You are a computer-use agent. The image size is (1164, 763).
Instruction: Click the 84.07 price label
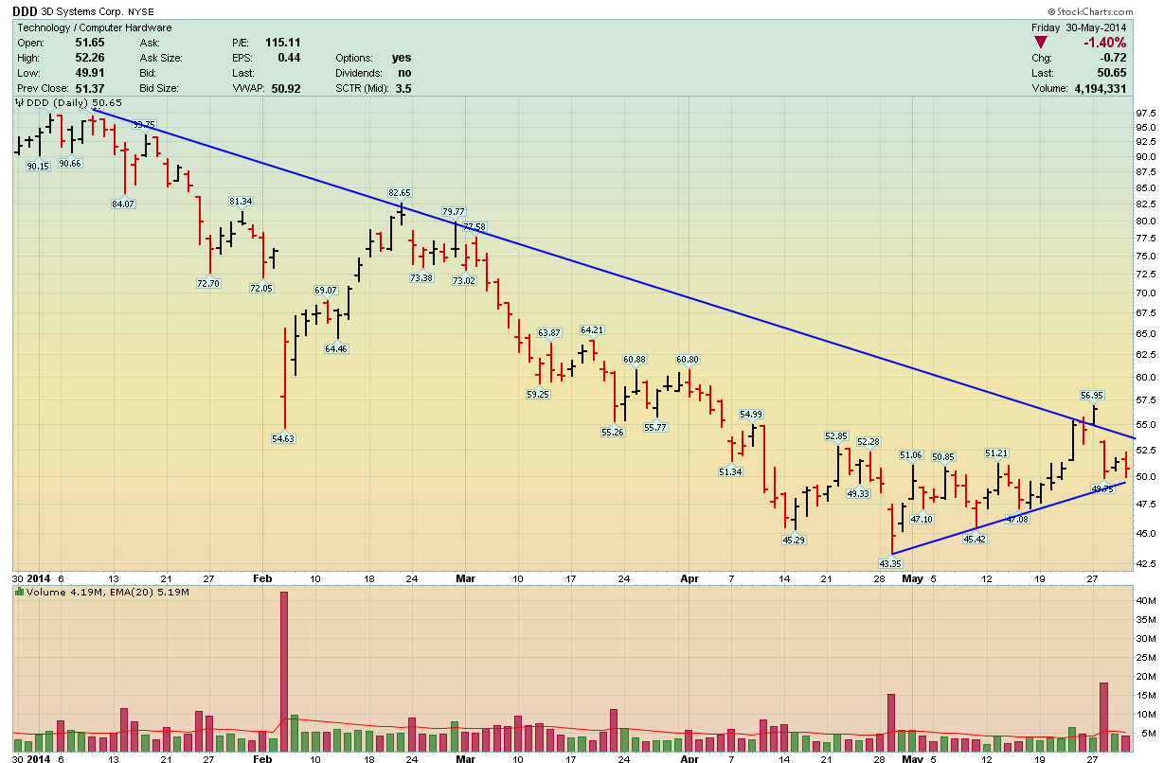point(123,204)
